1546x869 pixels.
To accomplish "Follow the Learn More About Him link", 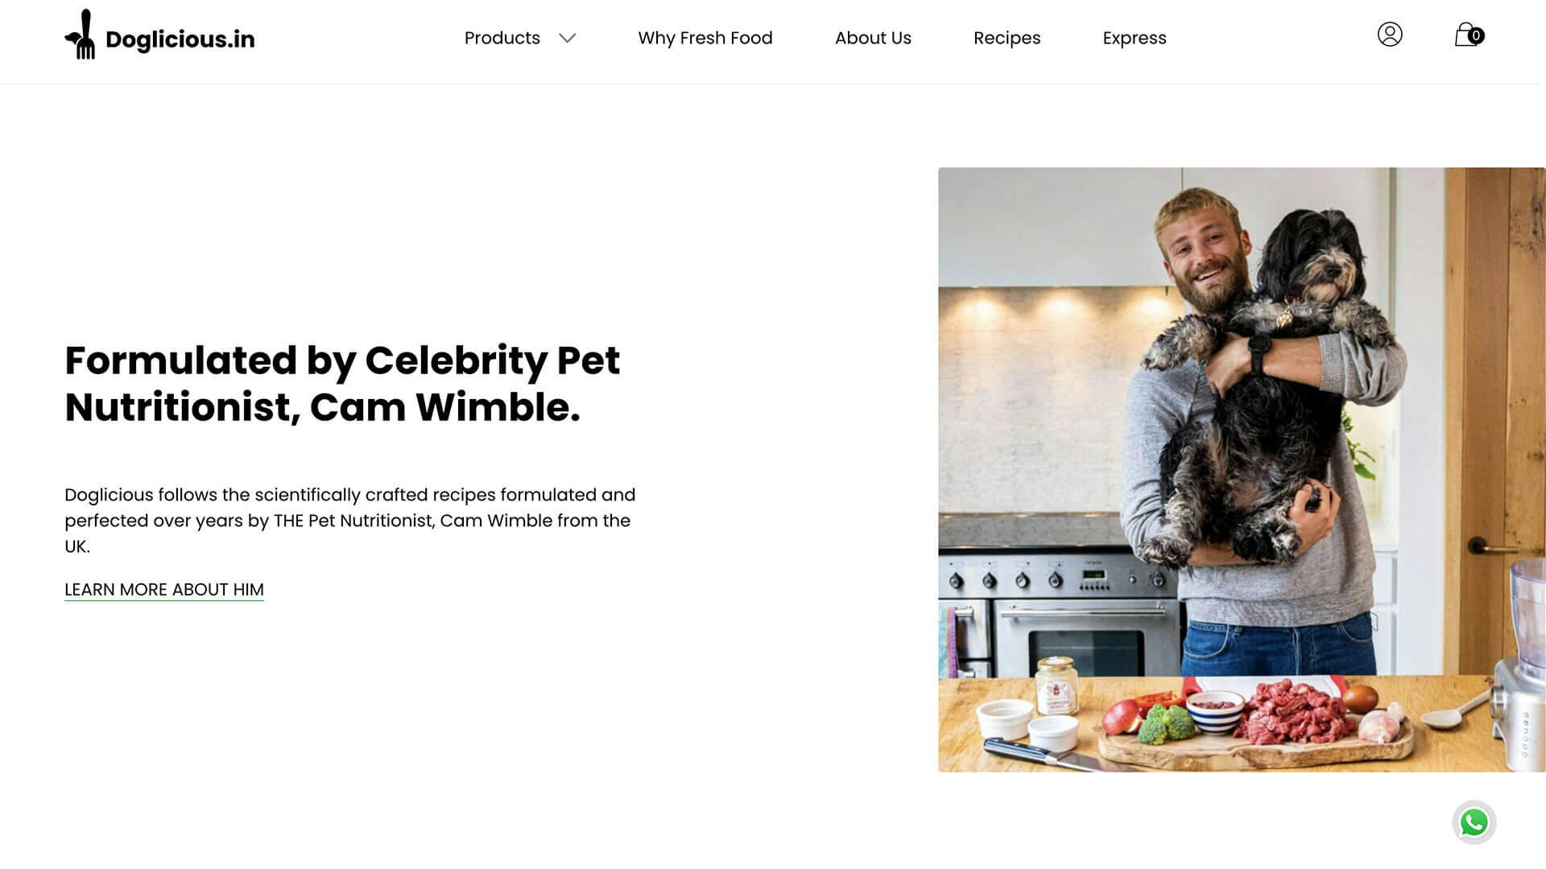I will [164, 590].
